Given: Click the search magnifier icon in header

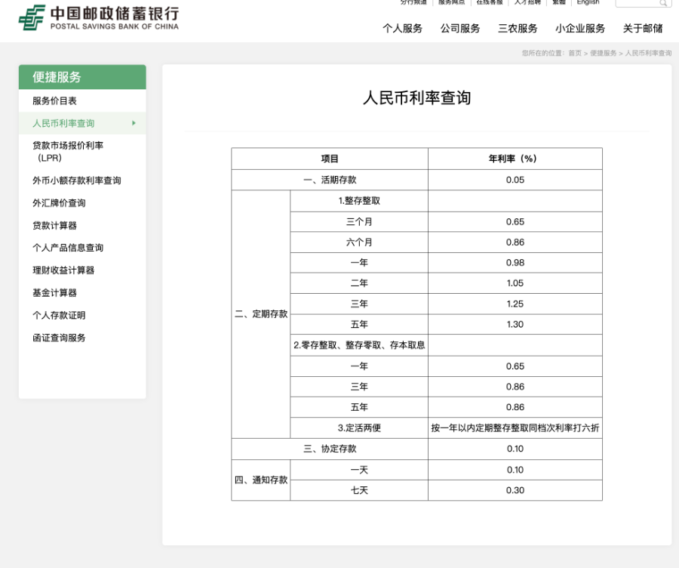Looking at the screenshot, I should tap(663, 3).
